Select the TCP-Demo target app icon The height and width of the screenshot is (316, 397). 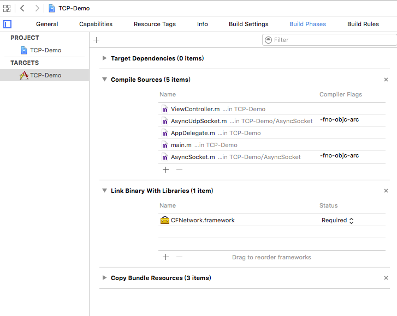tap(24, 75)
